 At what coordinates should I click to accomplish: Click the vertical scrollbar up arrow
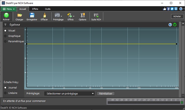(183, 23)
